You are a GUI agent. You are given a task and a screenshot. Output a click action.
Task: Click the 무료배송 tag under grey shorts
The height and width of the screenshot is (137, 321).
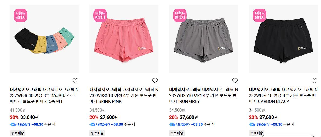177,133
